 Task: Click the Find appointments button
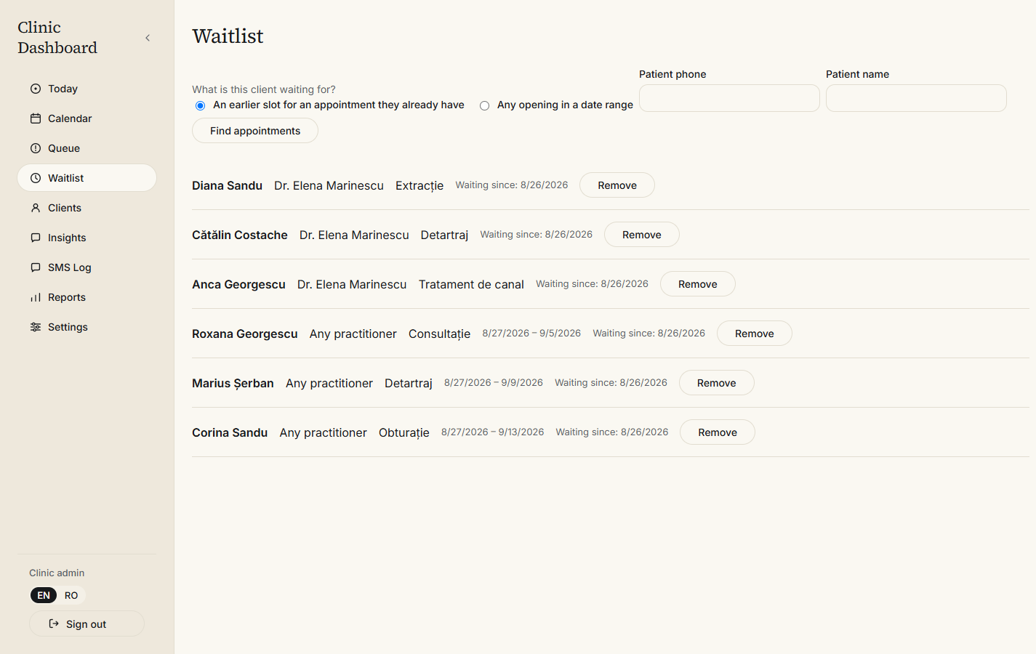tap(255, 131)
